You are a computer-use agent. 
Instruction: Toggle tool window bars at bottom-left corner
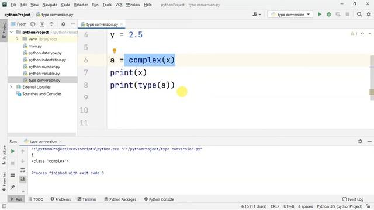point(4,206)
